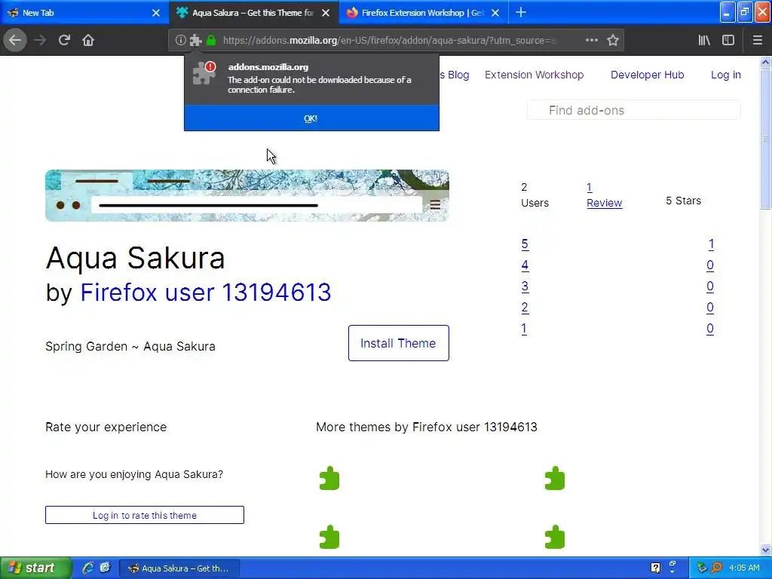
Task: Filter reviews by 3 stars rating
Action: tap(525, 286)
